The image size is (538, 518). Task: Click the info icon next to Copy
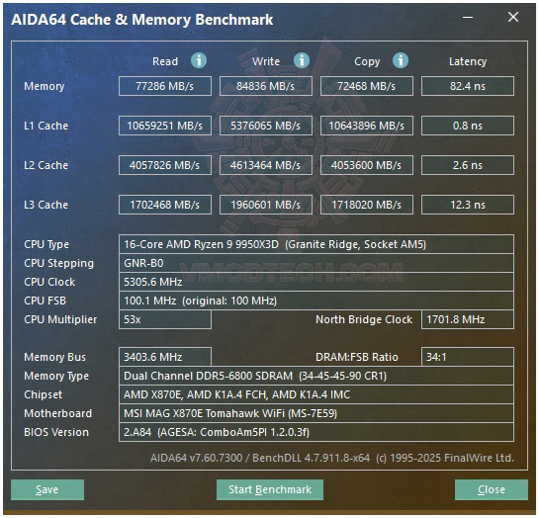point(401,60)
